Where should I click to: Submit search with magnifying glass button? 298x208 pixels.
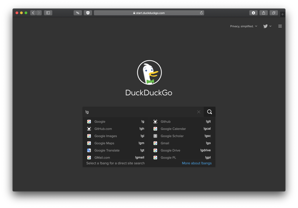click(x=210, y=112)
